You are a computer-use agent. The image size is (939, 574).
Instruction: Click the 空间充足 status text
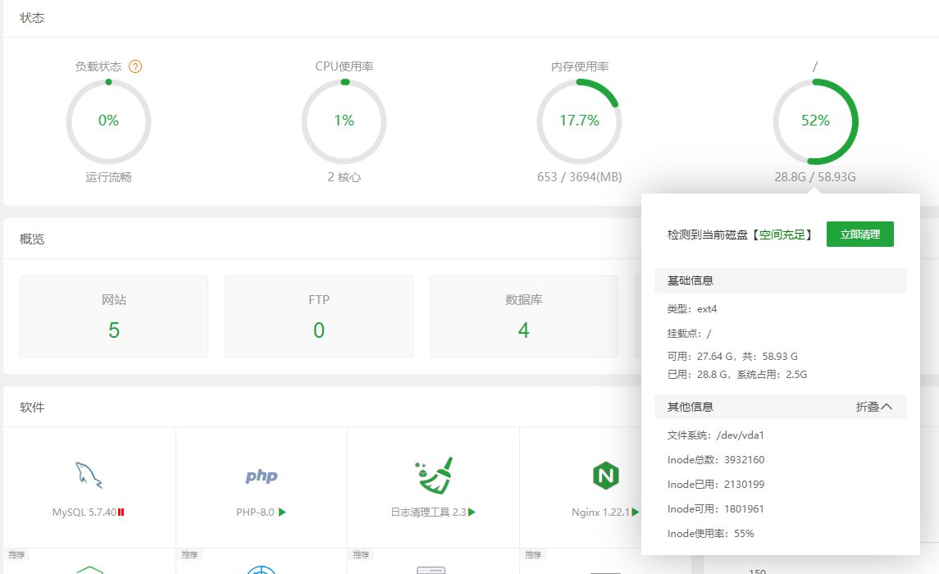tap(782, 235)
